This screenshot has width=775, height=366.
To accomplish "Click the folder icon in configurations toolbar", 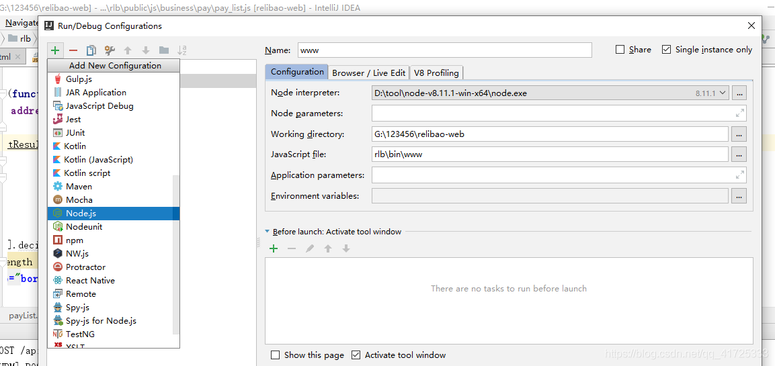I will coord(164,50).
